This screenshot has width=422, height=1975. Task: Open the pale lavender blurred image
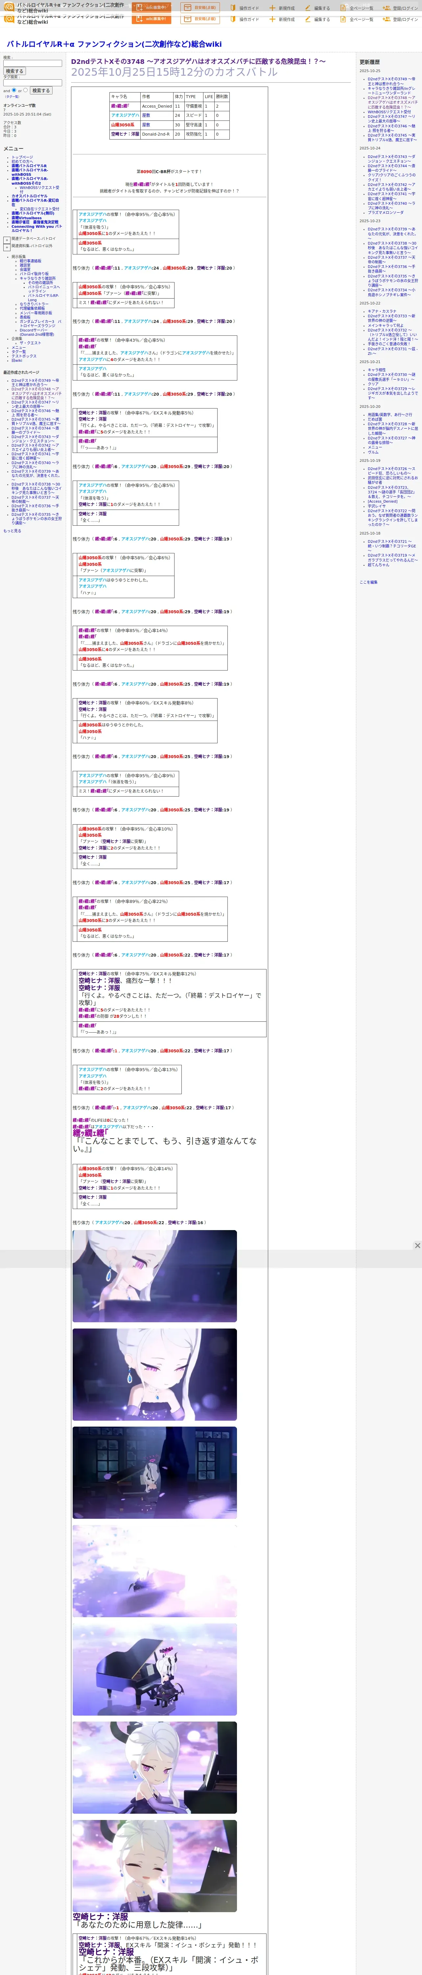coord(155,1571)
